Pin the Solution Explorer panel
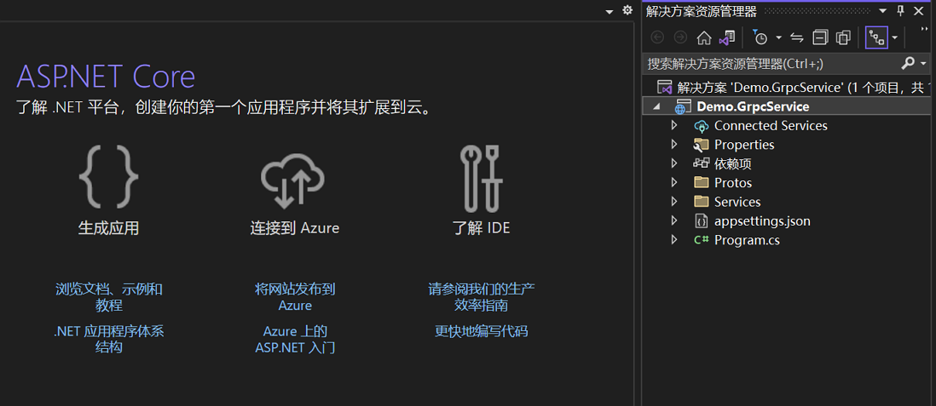936x406 pixels. pos(901,11)
